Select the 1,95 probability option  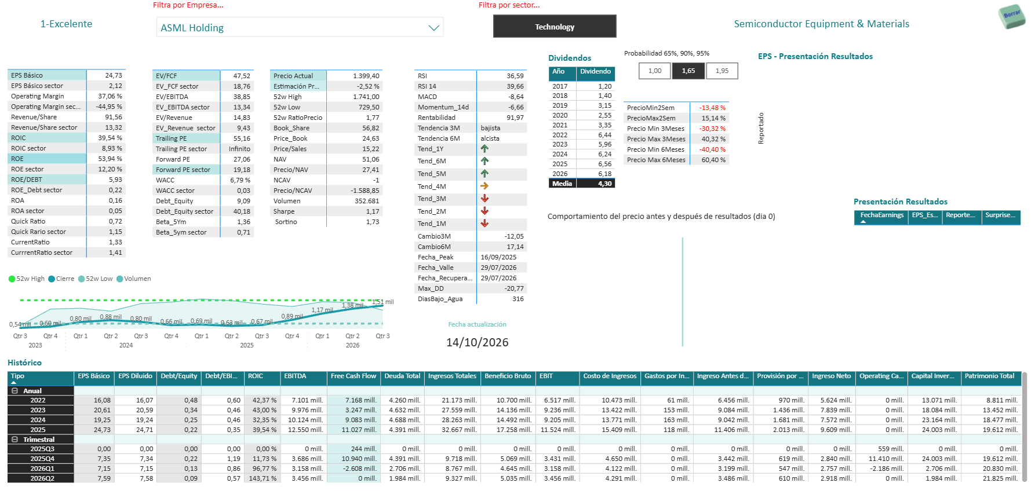click(722, 71)
